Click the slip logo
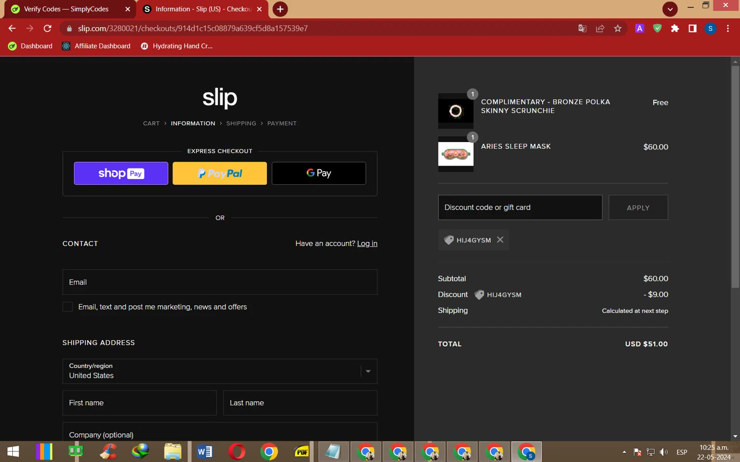 point(220,98)
